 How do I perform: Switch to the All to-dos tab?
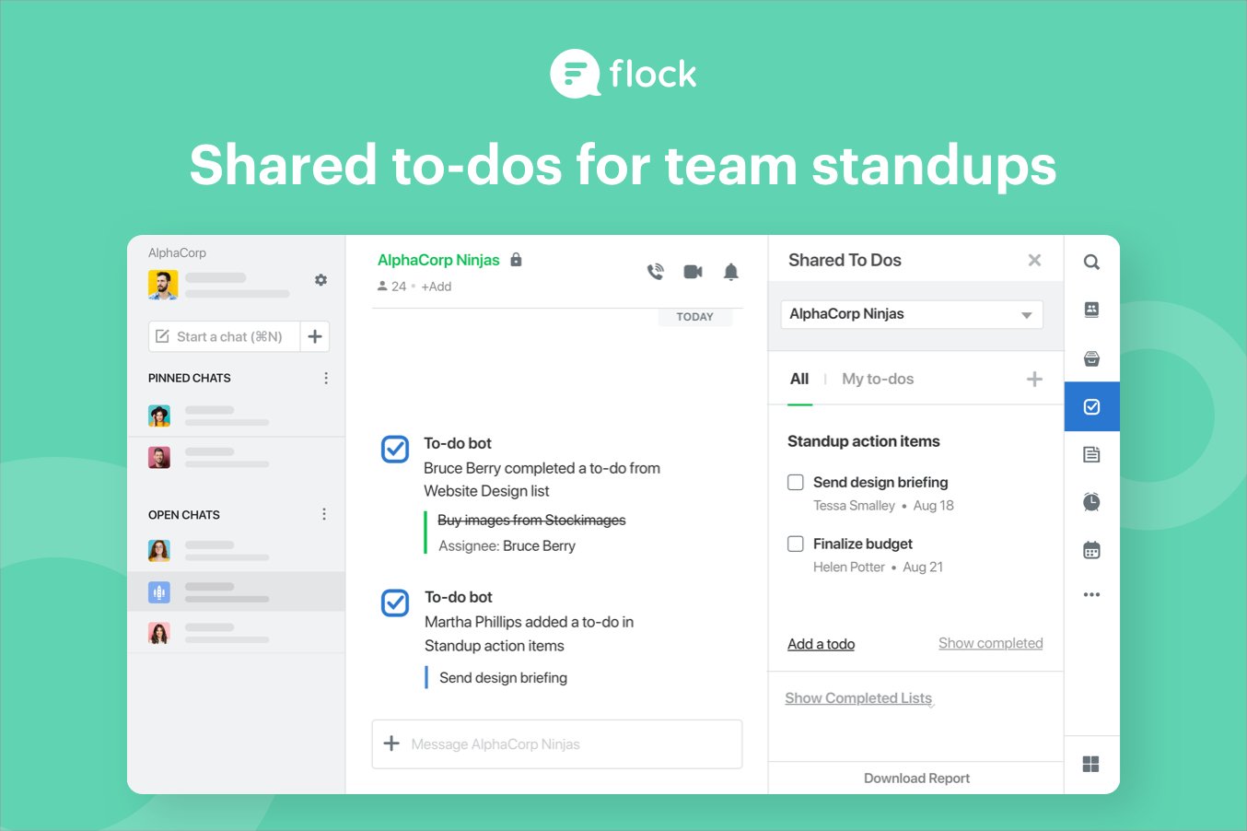point(799,379)
